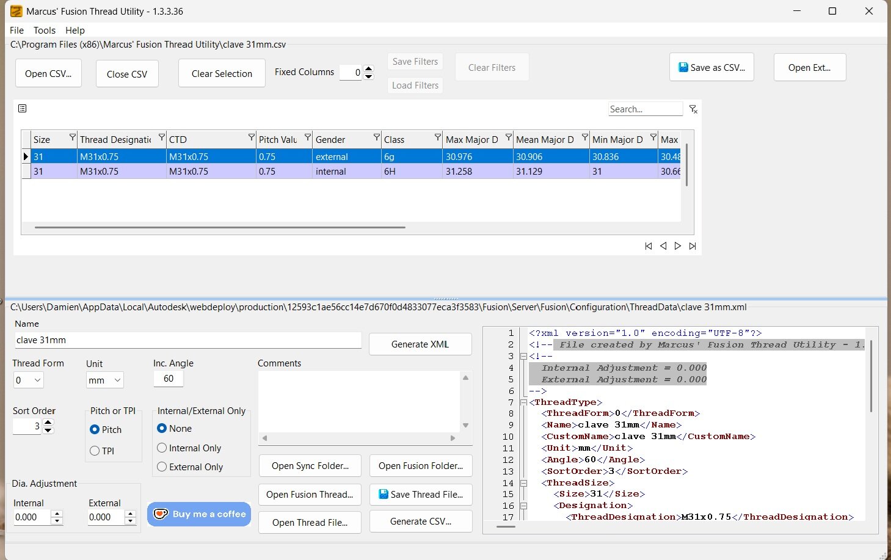This screenshot has height=560, width=891.
Task: Click the XML editor vertical scrollbar
Action: 871,376
